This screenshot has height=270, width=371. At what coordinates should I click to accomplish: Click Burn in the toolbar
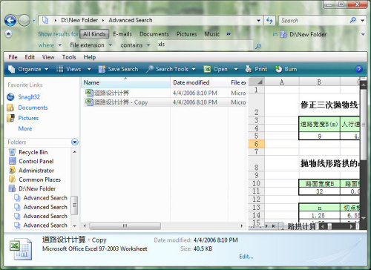point(286,69)
